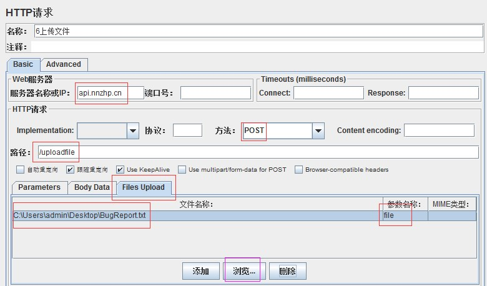The height and width of the screenshot is (286, 487).
Task: Click the POST method text box
Action: point(278,131)
